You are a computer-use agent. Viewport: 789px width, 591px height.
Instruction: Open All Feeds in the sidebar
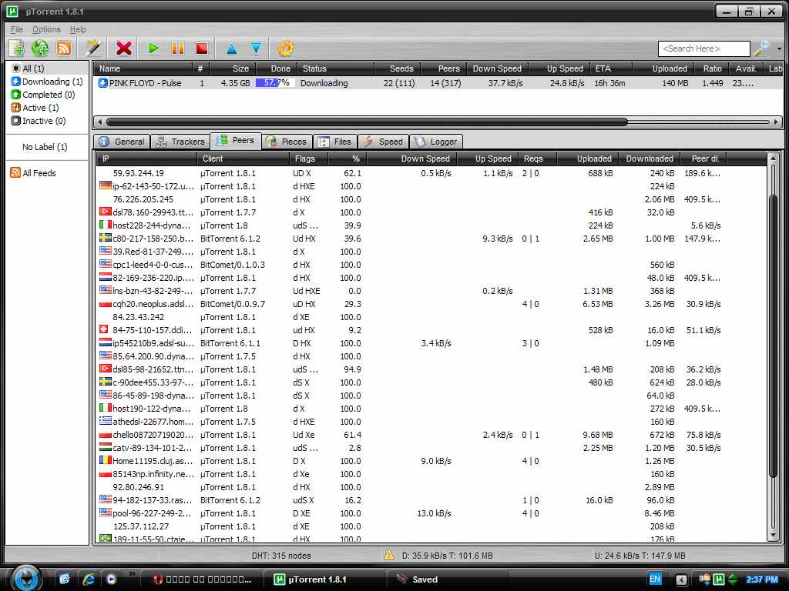pos(33,173)
